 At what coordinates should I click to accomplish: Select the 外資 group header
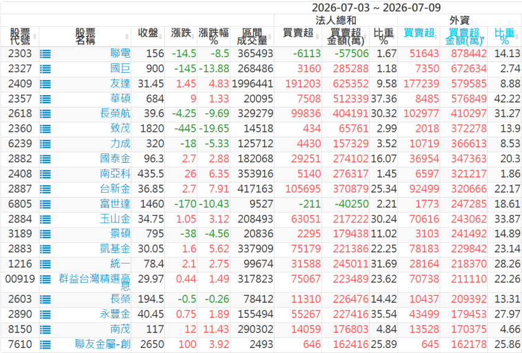459,21
